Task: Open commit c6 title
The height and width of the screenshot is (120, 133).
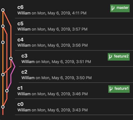Action: pyautogui.click(x=20, y=7)
